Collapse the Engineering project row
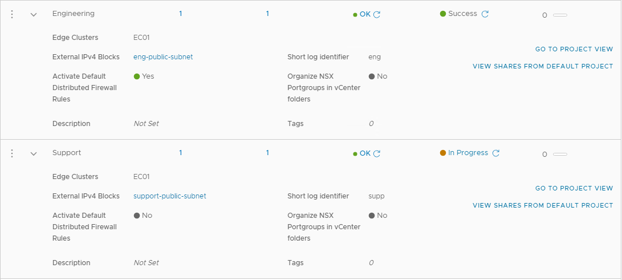Viewport: 622px width, 280px height. tap(34, 15)
